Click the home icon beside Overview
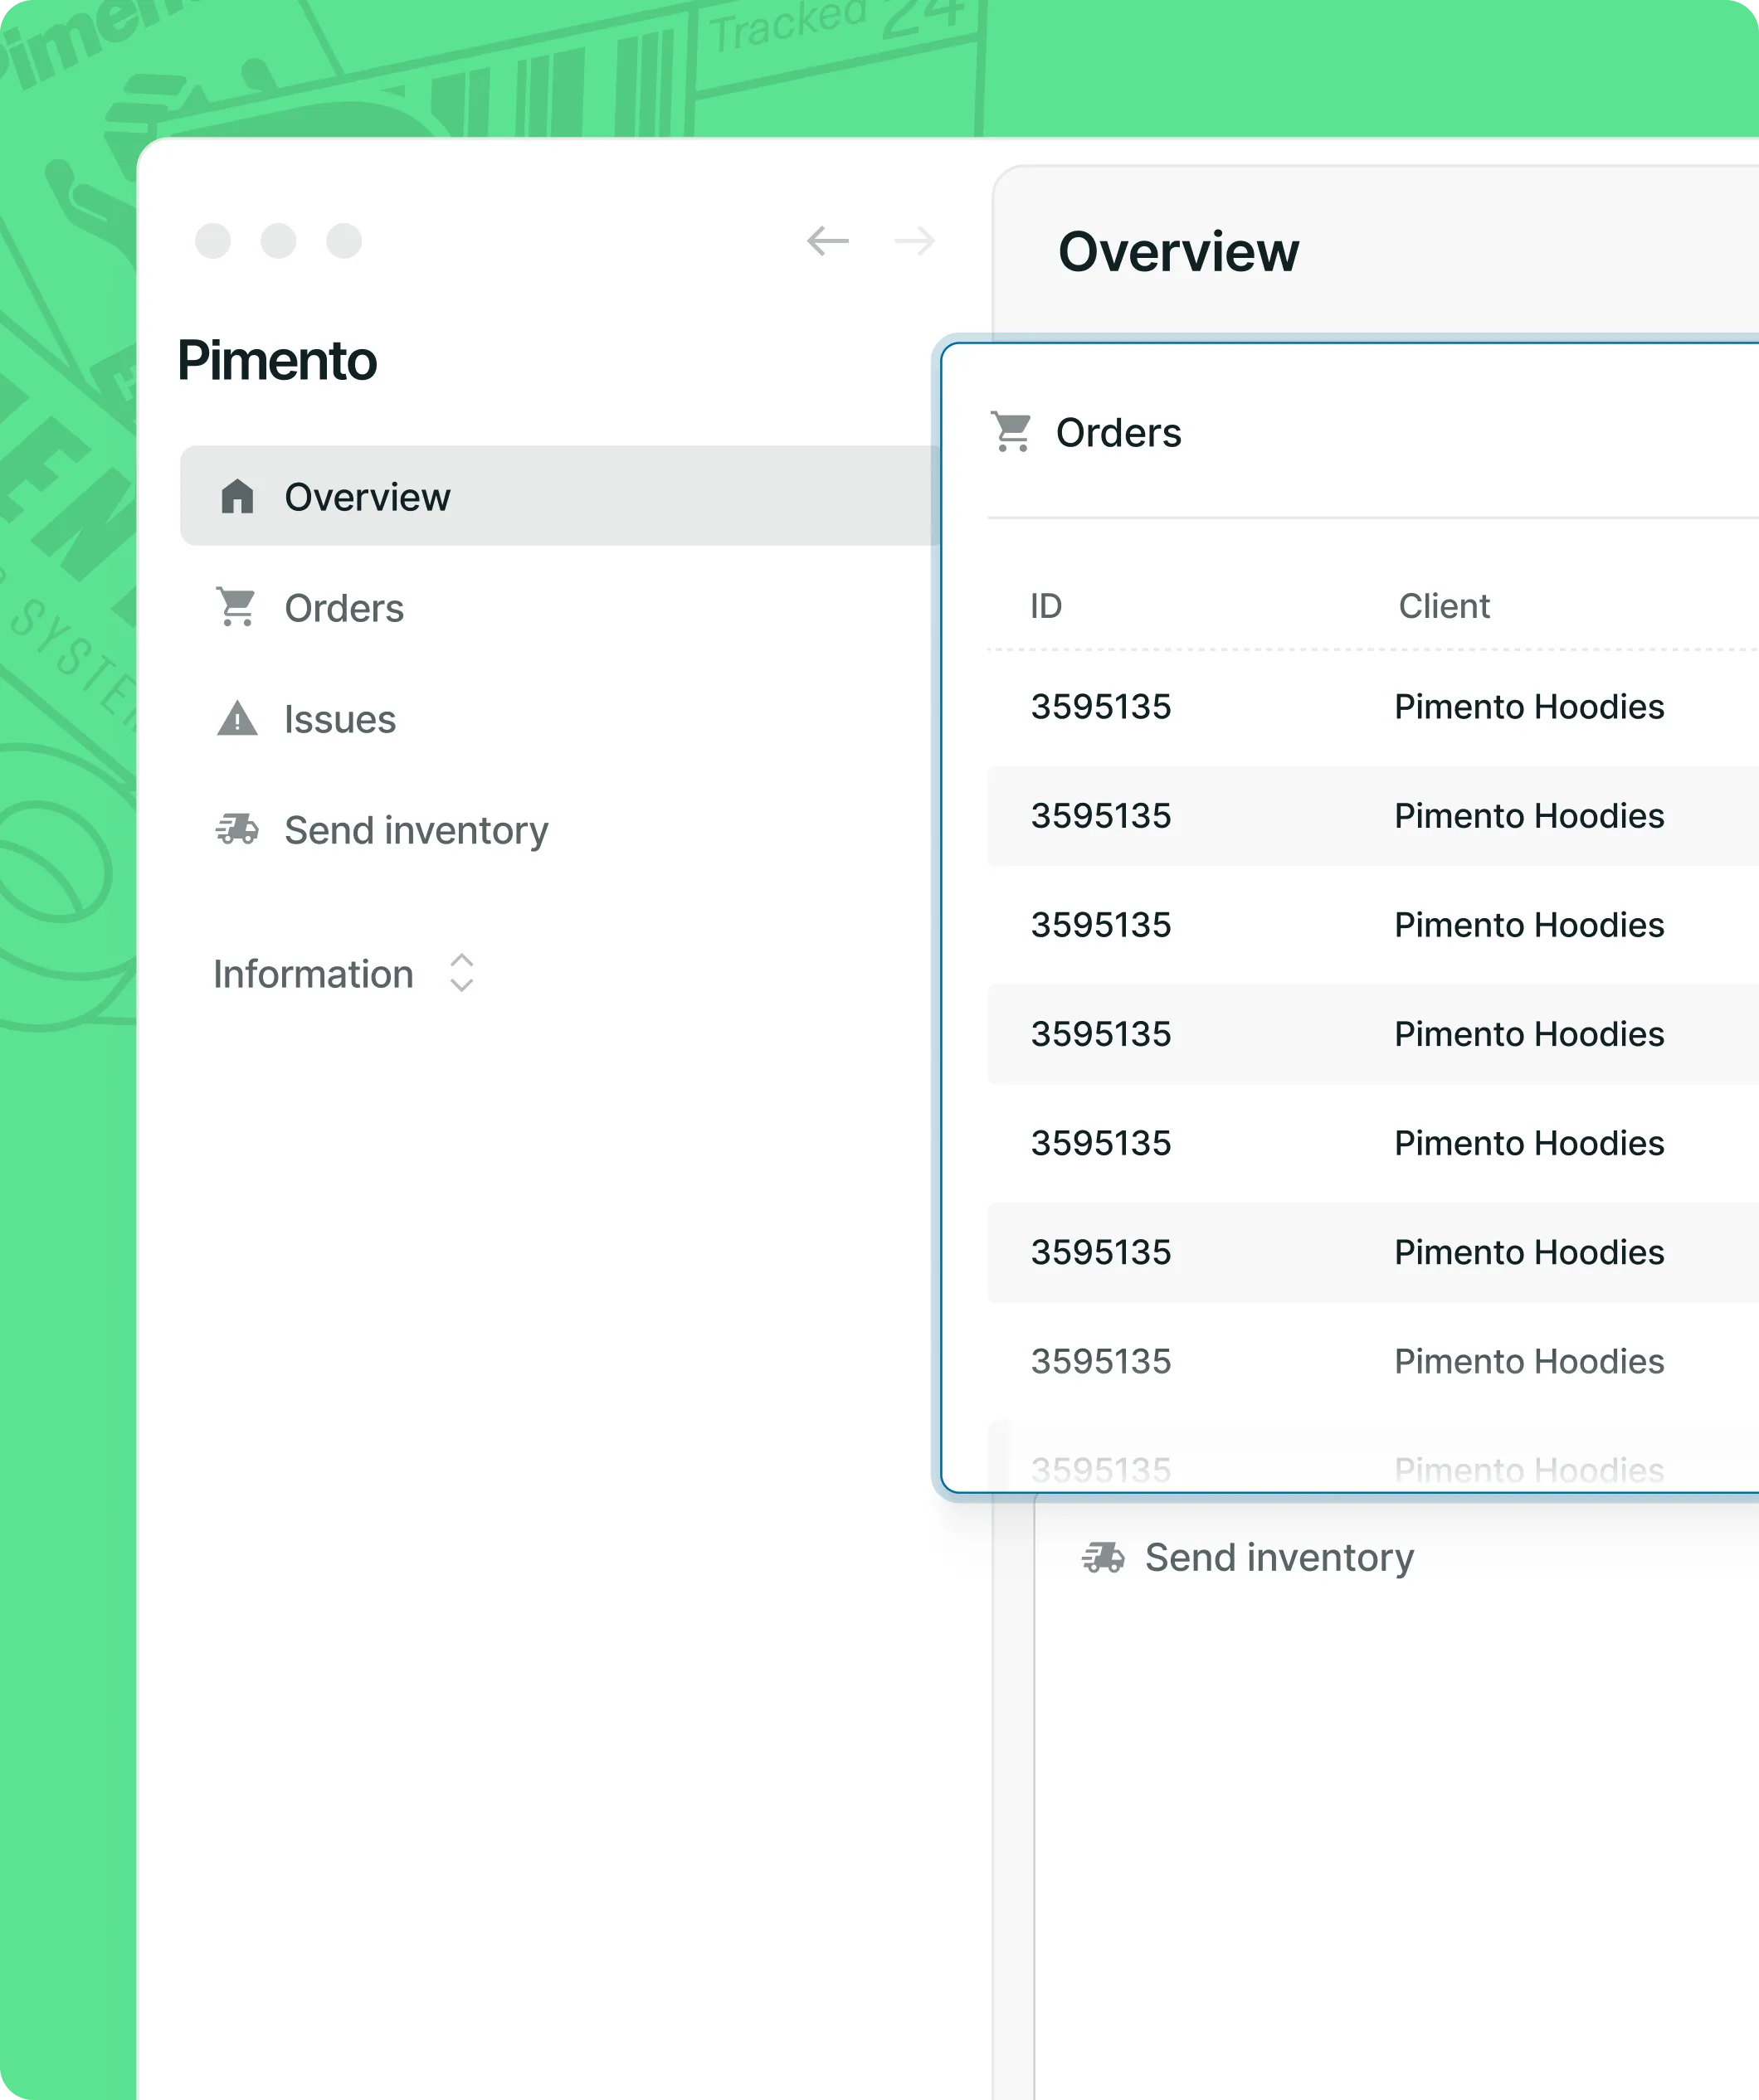Image resolution: width=1759 pixels, height=2100 pixels. [237, 496]
